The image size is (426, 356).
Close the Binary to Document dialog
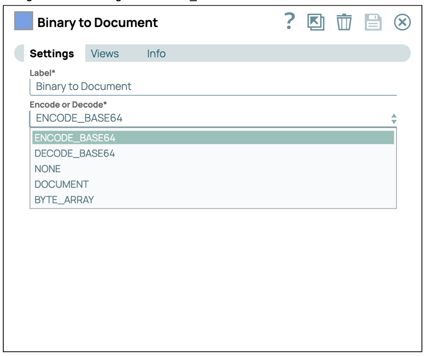(x=402, y=22)
